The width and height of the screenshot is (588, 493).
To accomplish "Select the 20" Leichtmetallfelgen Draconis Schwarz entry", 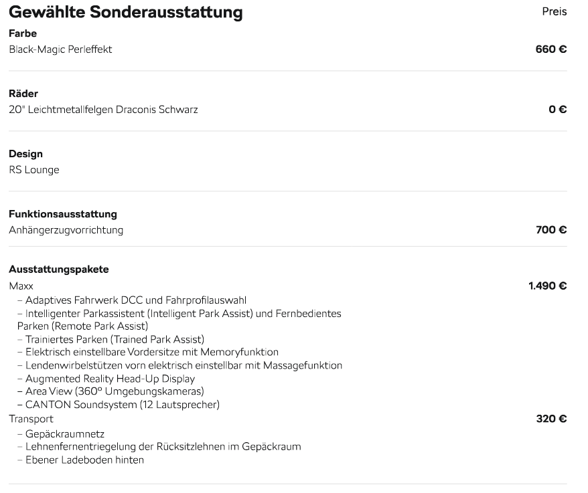I will click(103, 109).
